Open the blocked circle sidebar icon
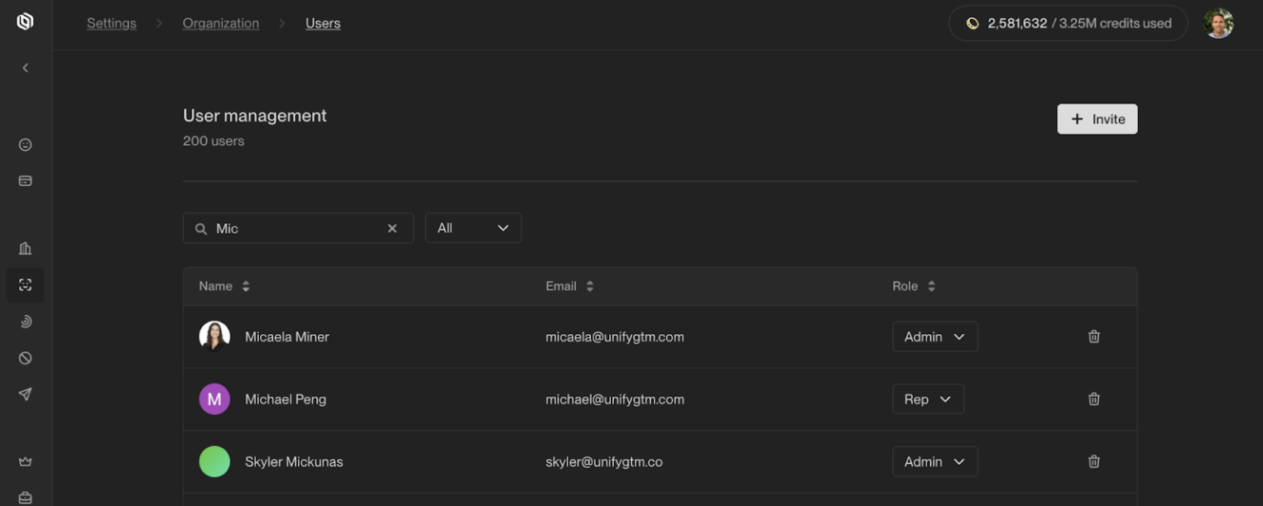This screenshot has height=506, width=1263. (x=26, y=358)
